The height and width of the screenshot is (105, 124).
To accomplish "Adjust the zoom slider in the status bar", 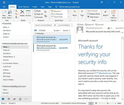I will pos(108,103).
